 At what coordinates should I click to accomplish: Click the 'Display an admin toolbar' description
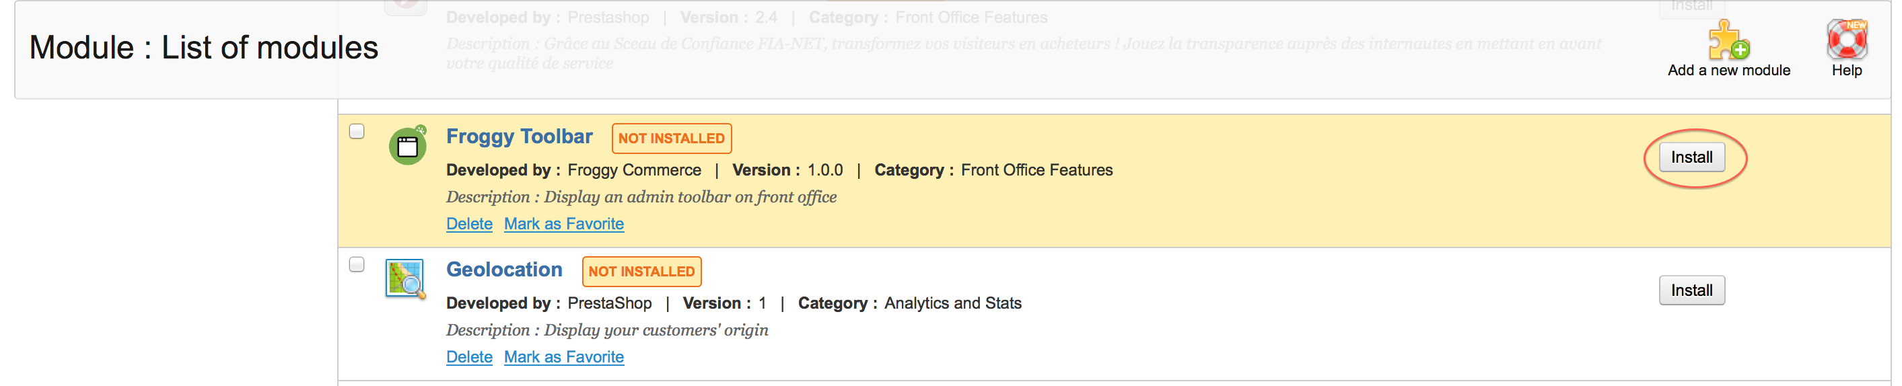click(x=690, y=197)
